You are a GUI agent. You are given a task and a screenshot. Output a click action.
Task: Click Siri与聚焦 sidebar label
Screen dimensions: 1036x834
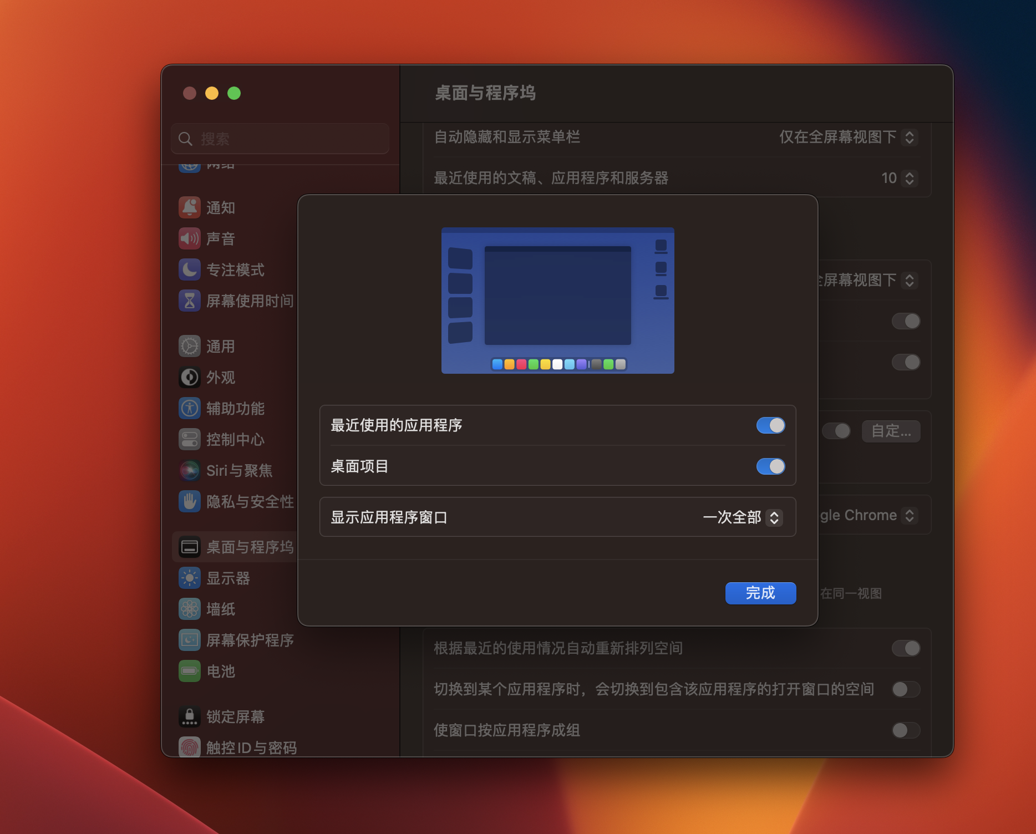point(240,470)
